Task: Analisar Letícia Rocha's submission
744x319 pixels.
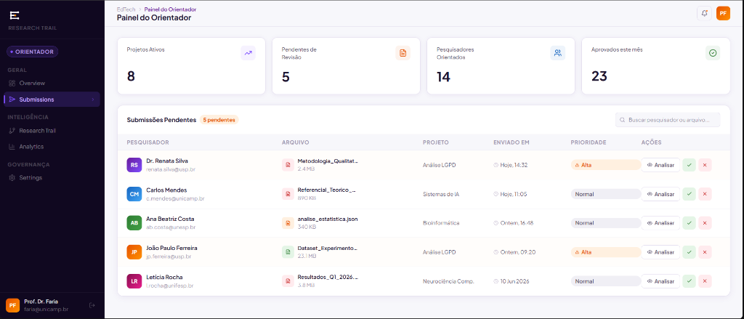Action: 660,281
